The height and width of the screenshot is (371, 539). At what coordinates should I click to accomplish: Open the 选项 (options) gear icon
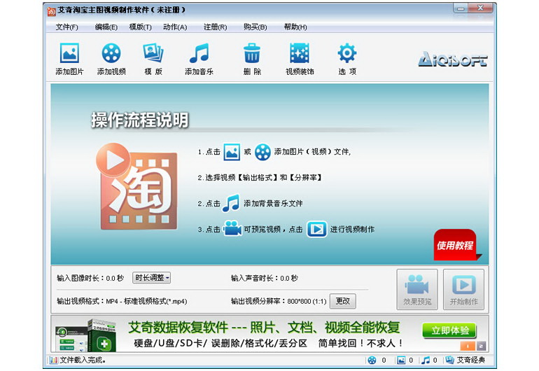[x=346, y=53]
